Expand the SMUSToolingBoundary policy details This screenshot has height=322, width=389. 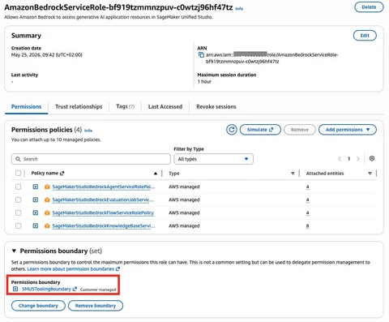coord(15,289)
